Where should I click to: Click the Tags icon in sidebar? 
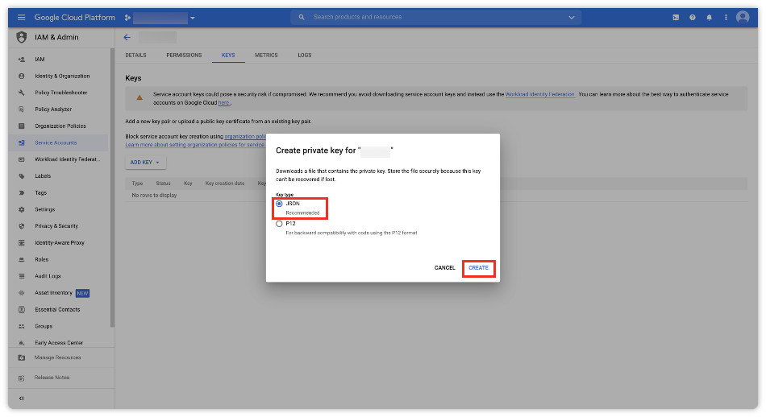point(22,192)
